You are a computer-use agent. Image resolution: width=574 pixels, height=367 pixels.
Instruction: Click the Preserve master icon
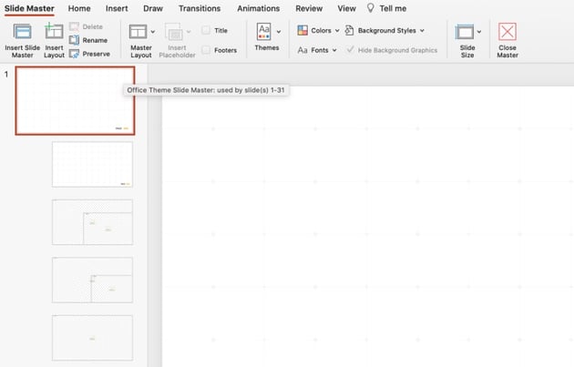[x=75, y=53]
